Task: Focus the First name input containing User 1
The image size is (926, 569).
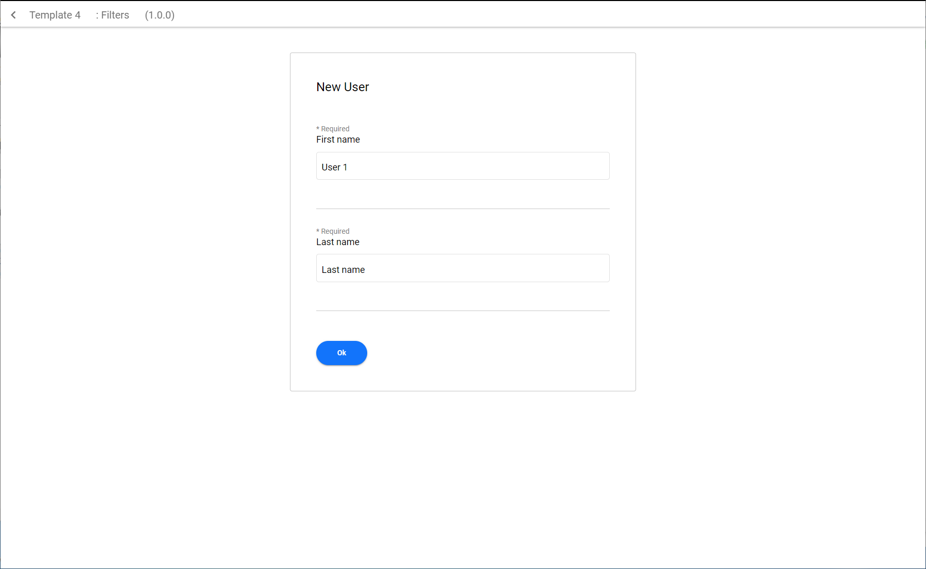Action: tap(462, 166)
